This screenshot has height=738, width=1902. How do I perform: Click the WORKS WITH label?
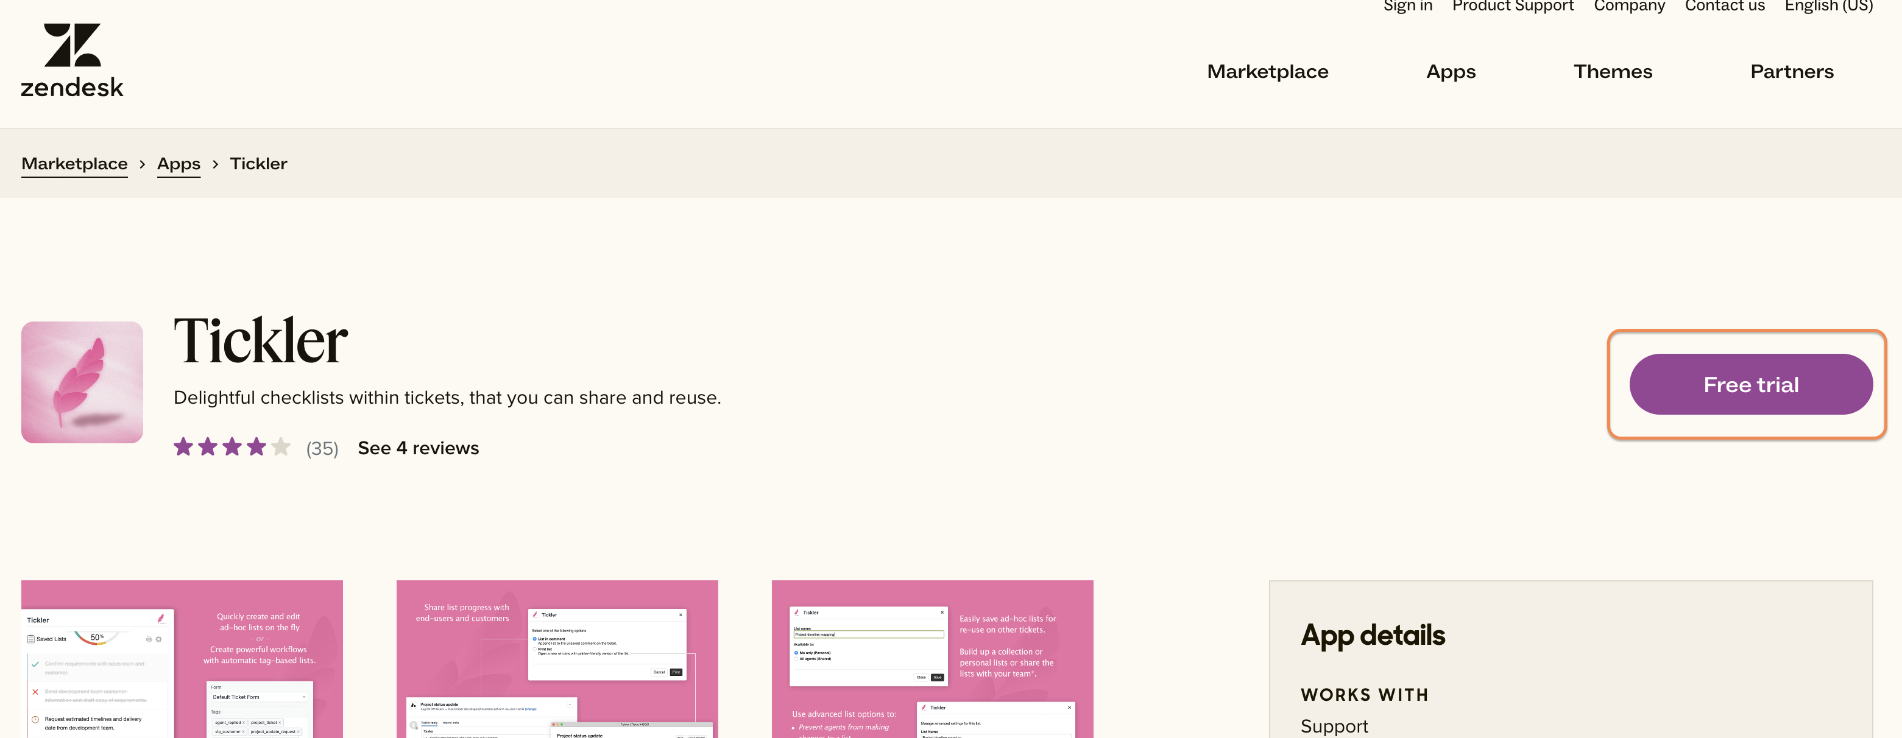coord(1363,695)
